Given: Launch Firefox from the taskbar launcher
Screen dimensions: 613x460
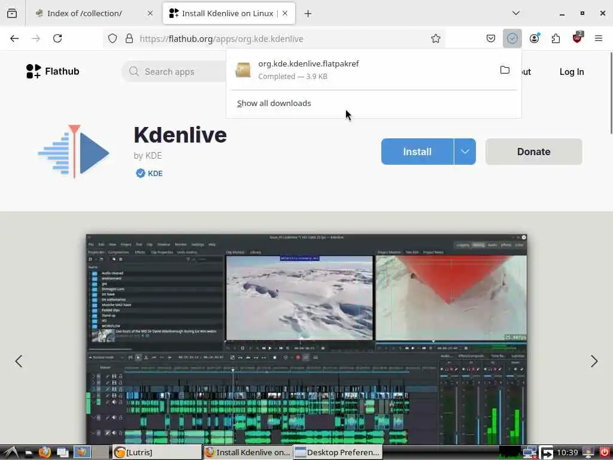Looking at the screenshot, I should (x=44, y=453).
